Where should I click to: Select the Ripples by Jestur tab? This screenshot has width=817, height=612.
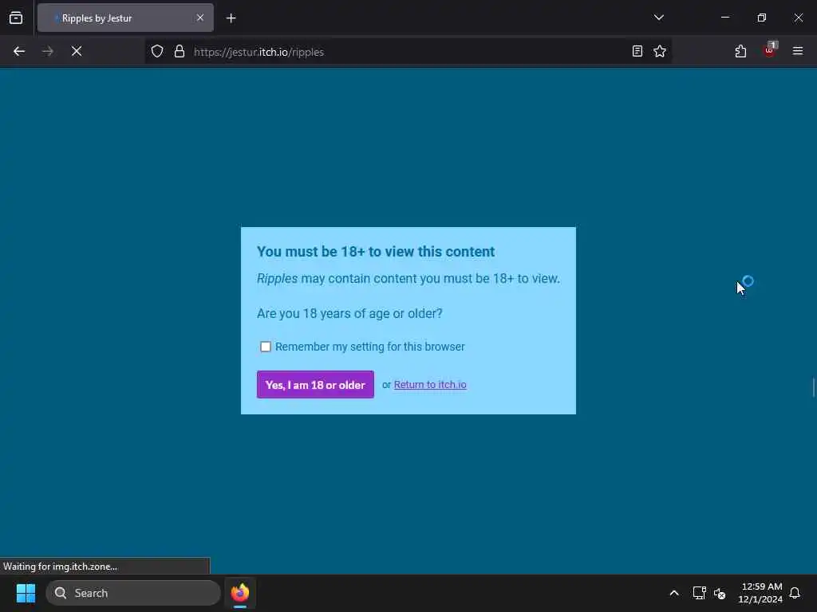[x=125, y=18]
